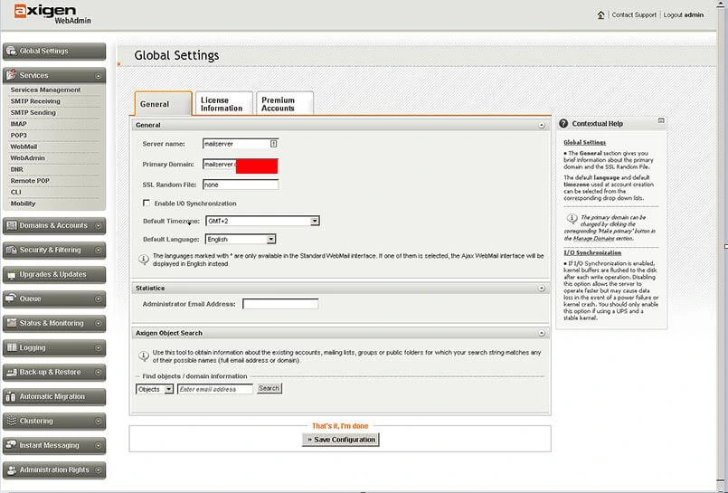The width and height of the screenshot is (728, 493).
Task: Minimize the Contextual Help panel
Action: point(661,120)
